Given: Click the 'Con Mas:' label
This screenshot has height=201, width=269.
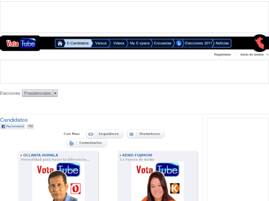Looking at the screenshot, I should click(x=72, y=134).
